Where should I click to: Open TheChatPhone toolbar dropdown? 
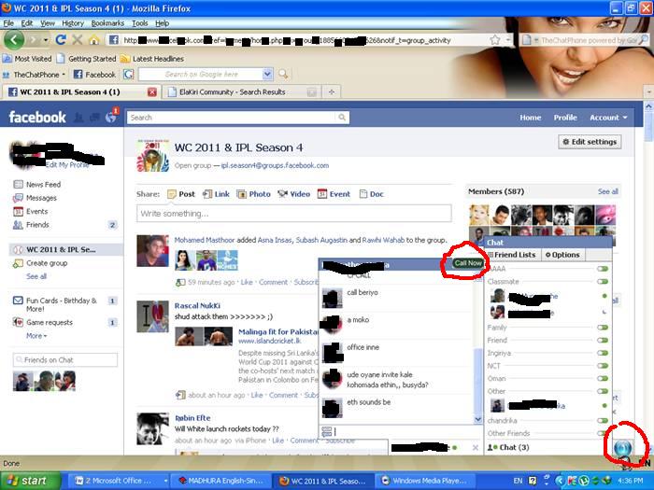click(64, 75)
